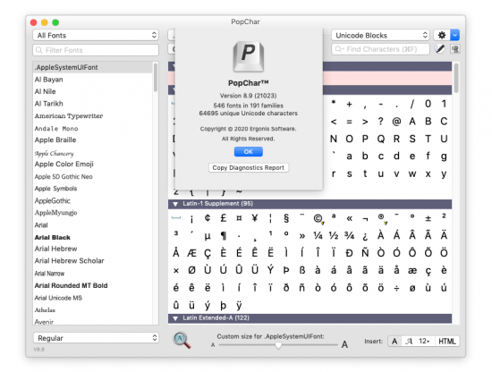Click the settings gear icon
This screenshot has height=372, width=492.
[x=442, y=35]
